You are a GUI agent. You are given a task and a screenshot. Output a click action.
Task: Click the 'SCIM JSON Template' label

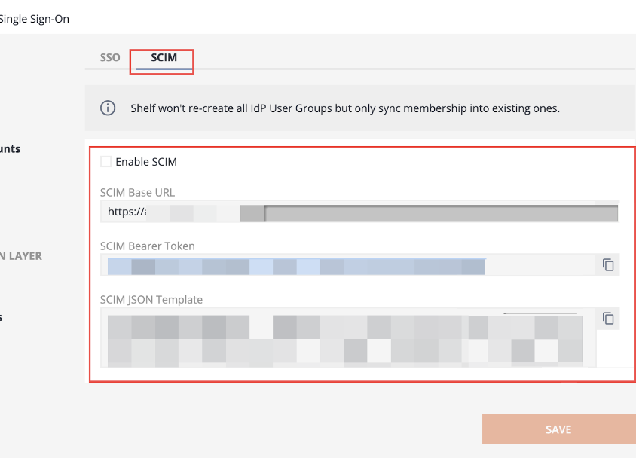(x=151, y=300)
